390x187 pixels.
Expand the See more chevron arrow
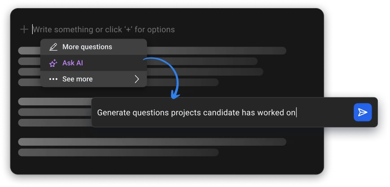click(x=137, y=79)
